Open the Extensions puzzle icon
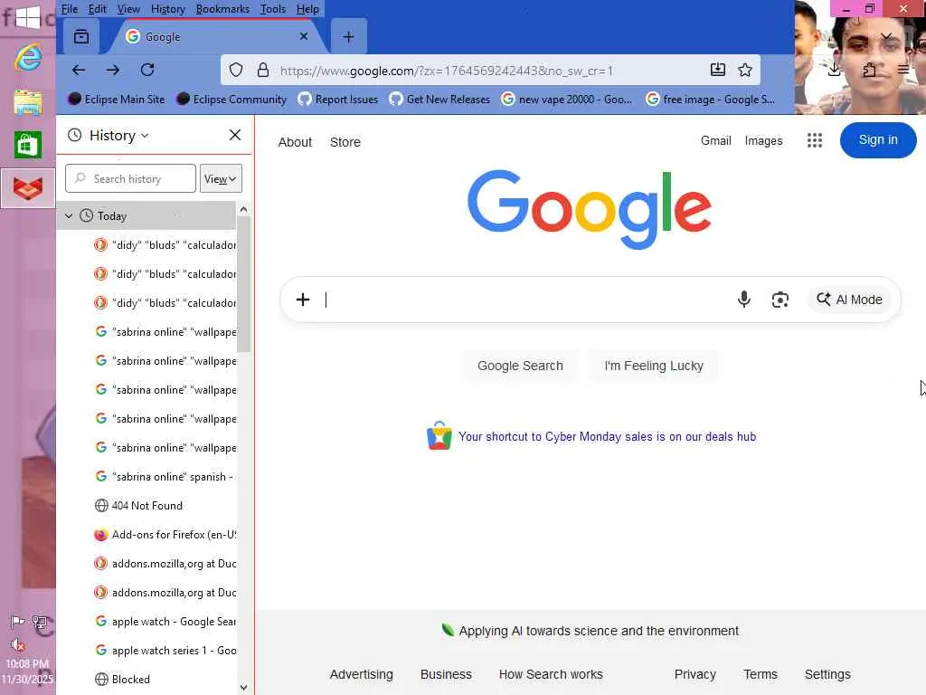The image size is (926, 695). click(869, 71)
